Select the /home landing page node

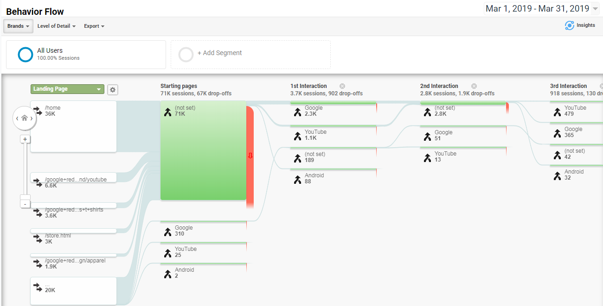click(73, 126)
